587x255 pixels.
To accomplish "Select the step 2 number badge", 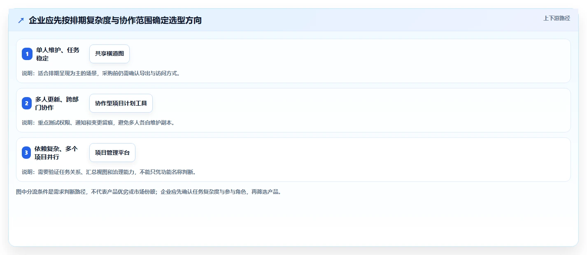I will [x=27, y=103].
